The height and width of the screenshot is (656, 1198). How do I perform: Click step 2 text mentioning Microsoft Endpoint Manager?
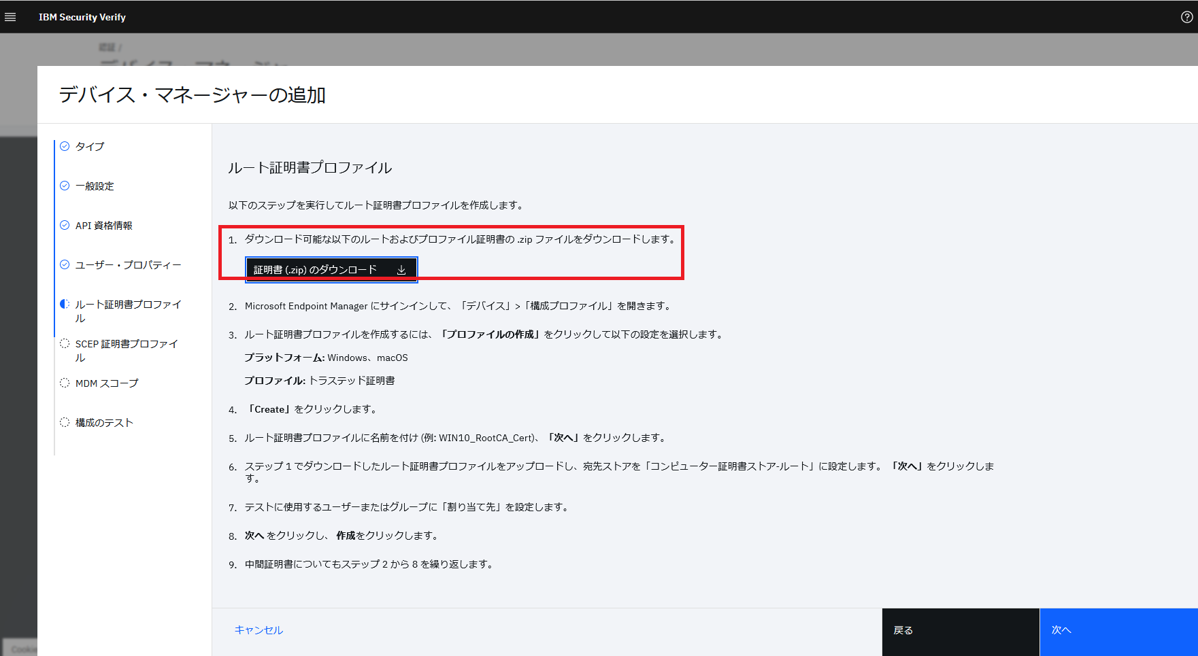(x=459, y=306)
